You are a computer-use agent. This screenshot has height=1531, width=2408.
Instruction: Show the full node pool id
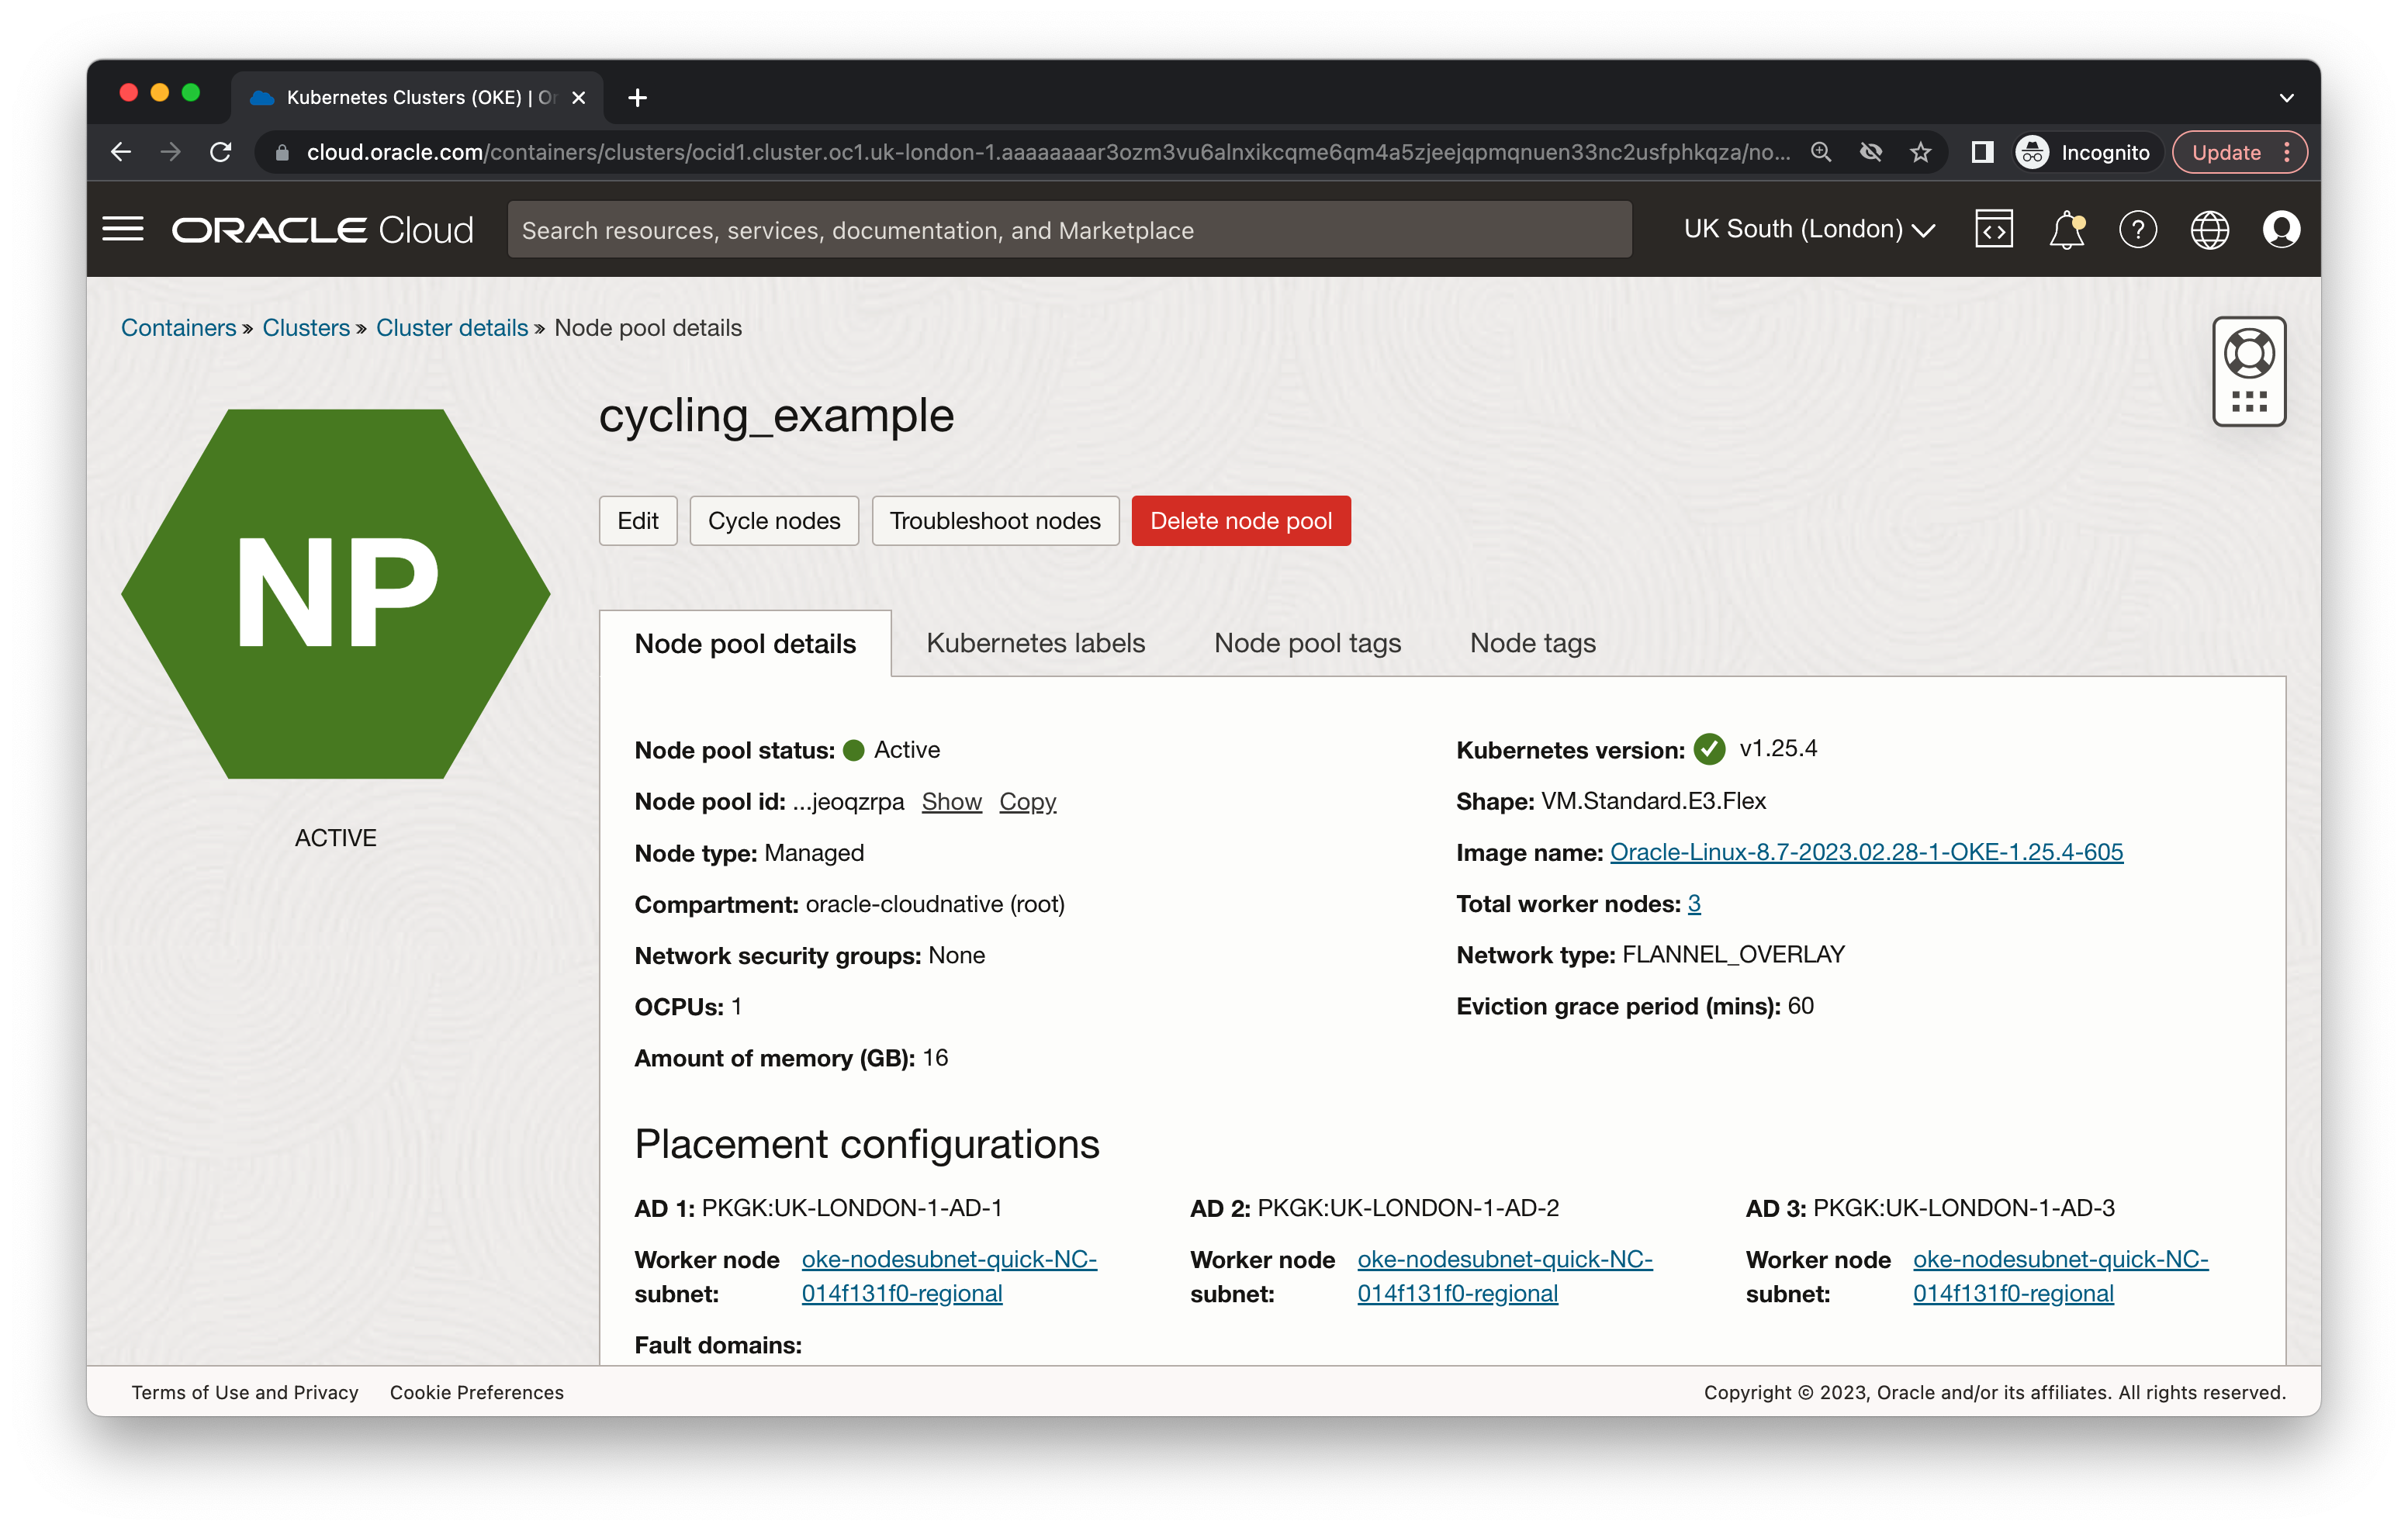coord(951,801)
